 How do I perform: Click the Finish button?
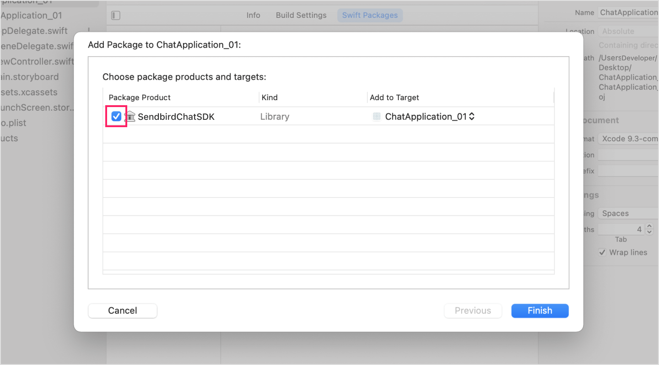[x=540, y=311]
